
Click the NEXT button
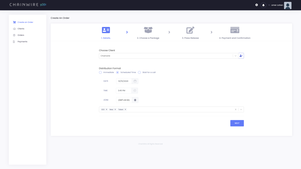(x=237, y=123)
